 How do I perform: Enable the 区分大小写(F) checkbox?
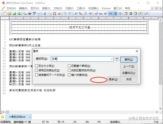point(37,66)
